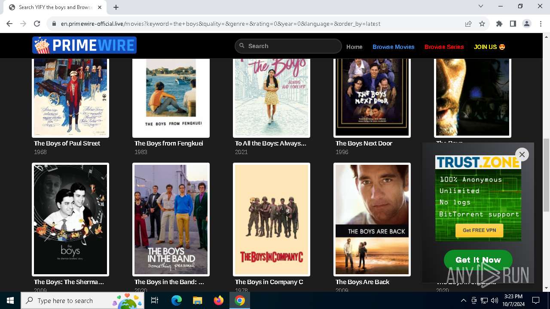Open The Boys of Paul Street poster
Viewport: 550px width, 309px height.
(70, 98)
